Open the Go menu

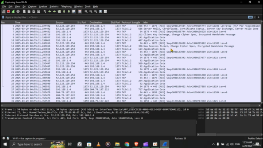(x=24, y=7)
